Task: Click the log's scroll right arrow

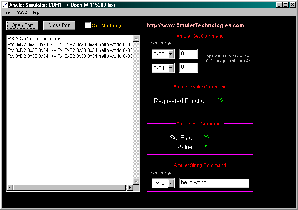Action: (x=130, y=188)
